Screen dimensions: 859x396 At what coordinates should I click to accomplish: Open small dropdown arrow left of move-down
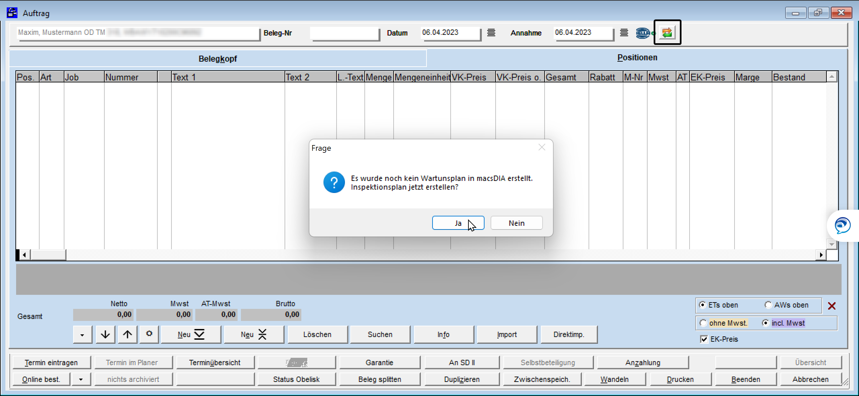tap(82, 334)
